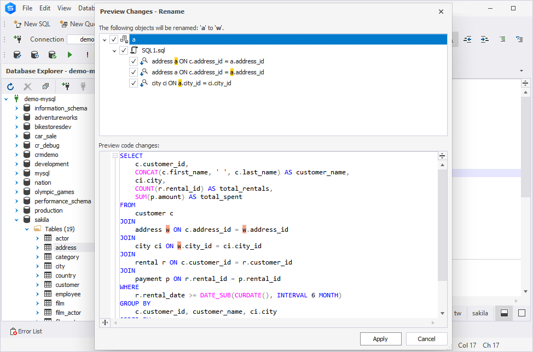Open the Edit menu

(x=44, y=8)
